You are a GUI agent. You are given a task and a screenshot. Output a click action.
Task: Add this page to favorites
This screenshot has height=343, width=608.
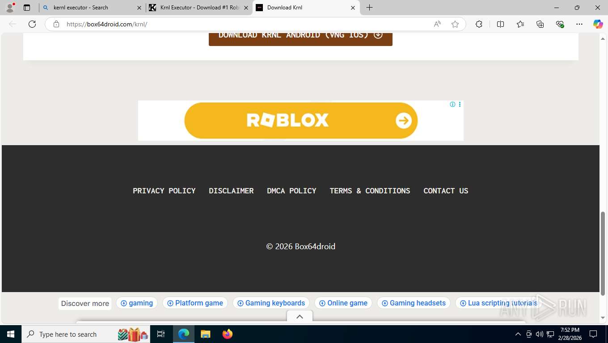[455, 24]
